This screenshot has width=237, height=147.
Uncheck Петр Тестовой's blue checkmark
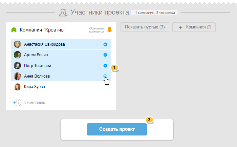point(105,66)
